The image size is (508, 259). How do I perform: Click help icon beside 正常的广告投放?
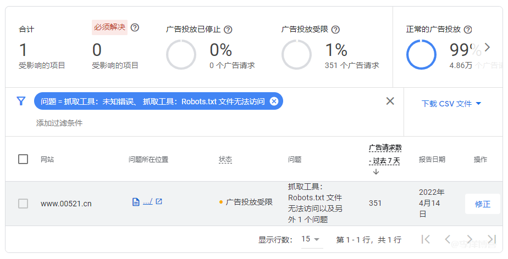click(468, 30)
